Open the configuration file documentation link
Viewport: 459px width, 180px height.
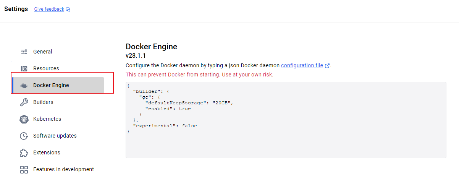tap(302, 65)
